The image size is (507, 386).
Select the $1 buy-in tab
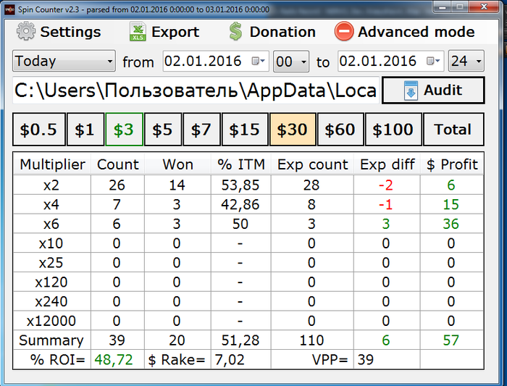click(85, 130)
